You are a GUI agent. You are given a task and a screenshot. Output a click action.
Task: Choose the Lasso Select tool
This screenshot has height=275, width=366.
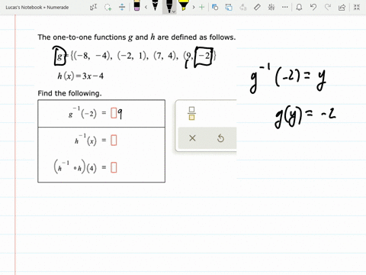108,7
